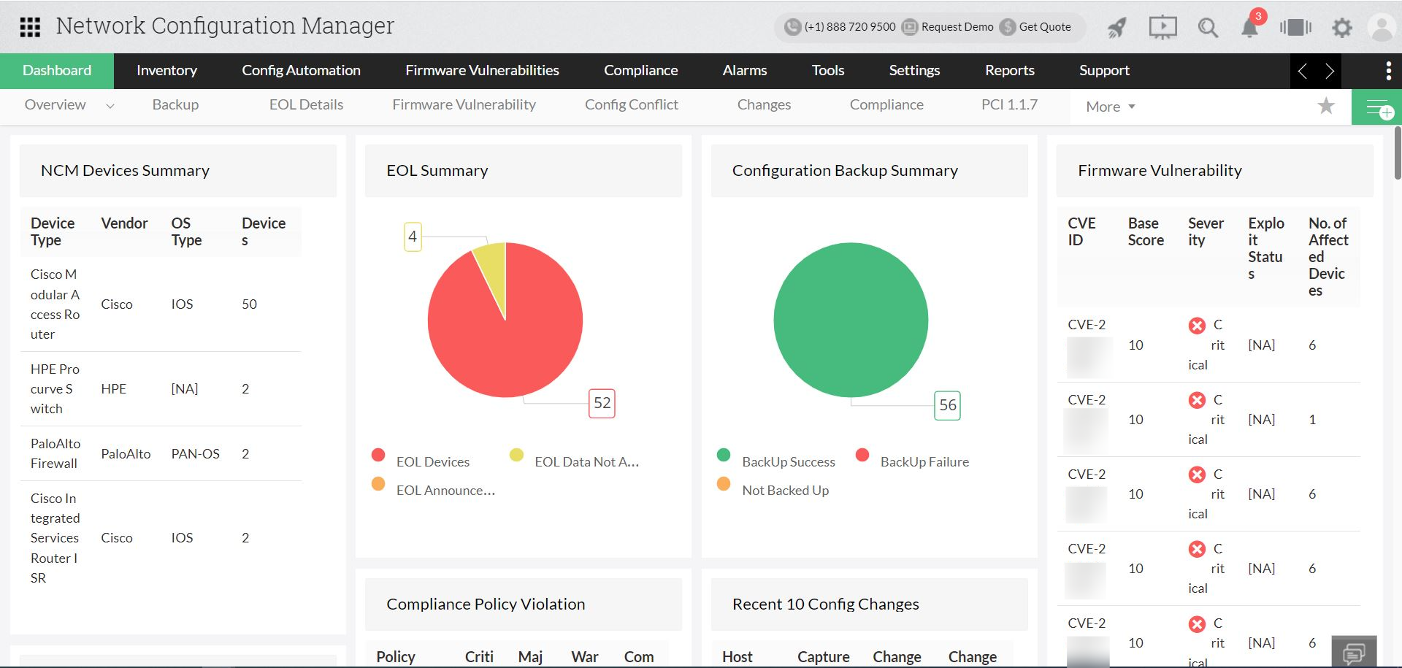This screenshot has height=668, width=1402.
Task: Open the Overview dropdown chevron
Action: (x=110, y=106)
